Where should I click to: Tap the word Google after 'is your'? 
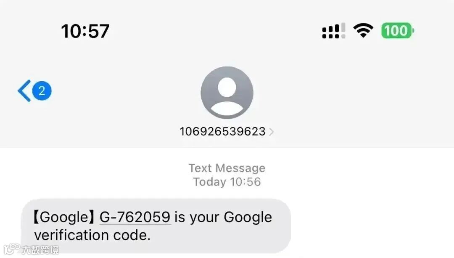pos(248,218)
